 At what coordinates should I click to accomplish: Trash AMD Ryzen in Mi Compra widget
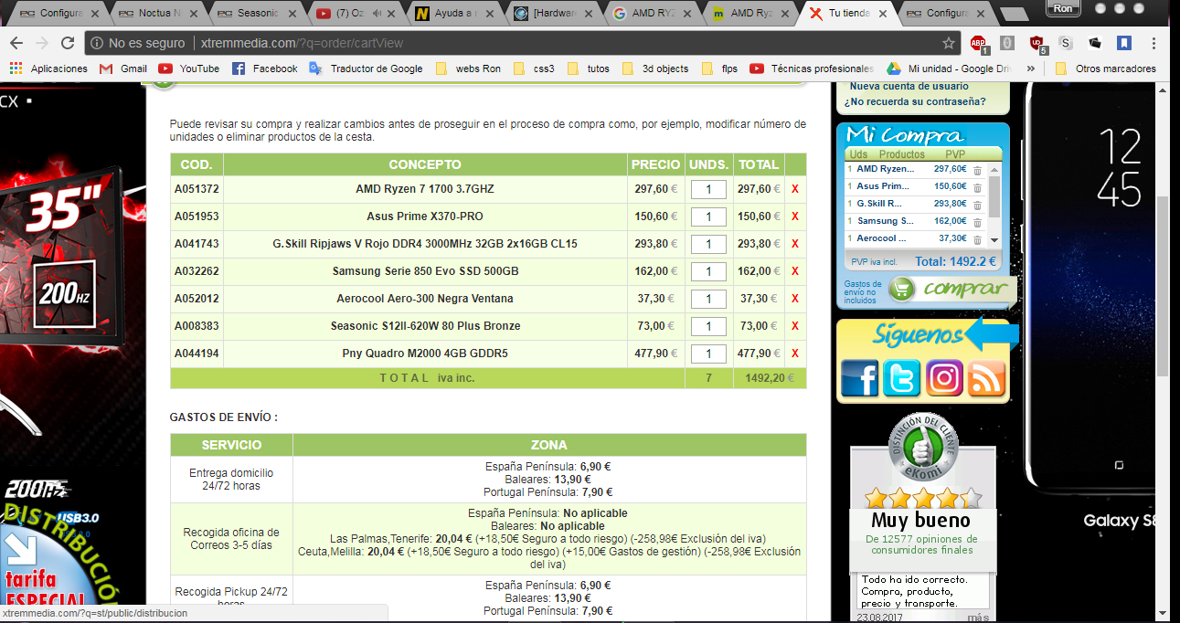(x=977, y=169)
